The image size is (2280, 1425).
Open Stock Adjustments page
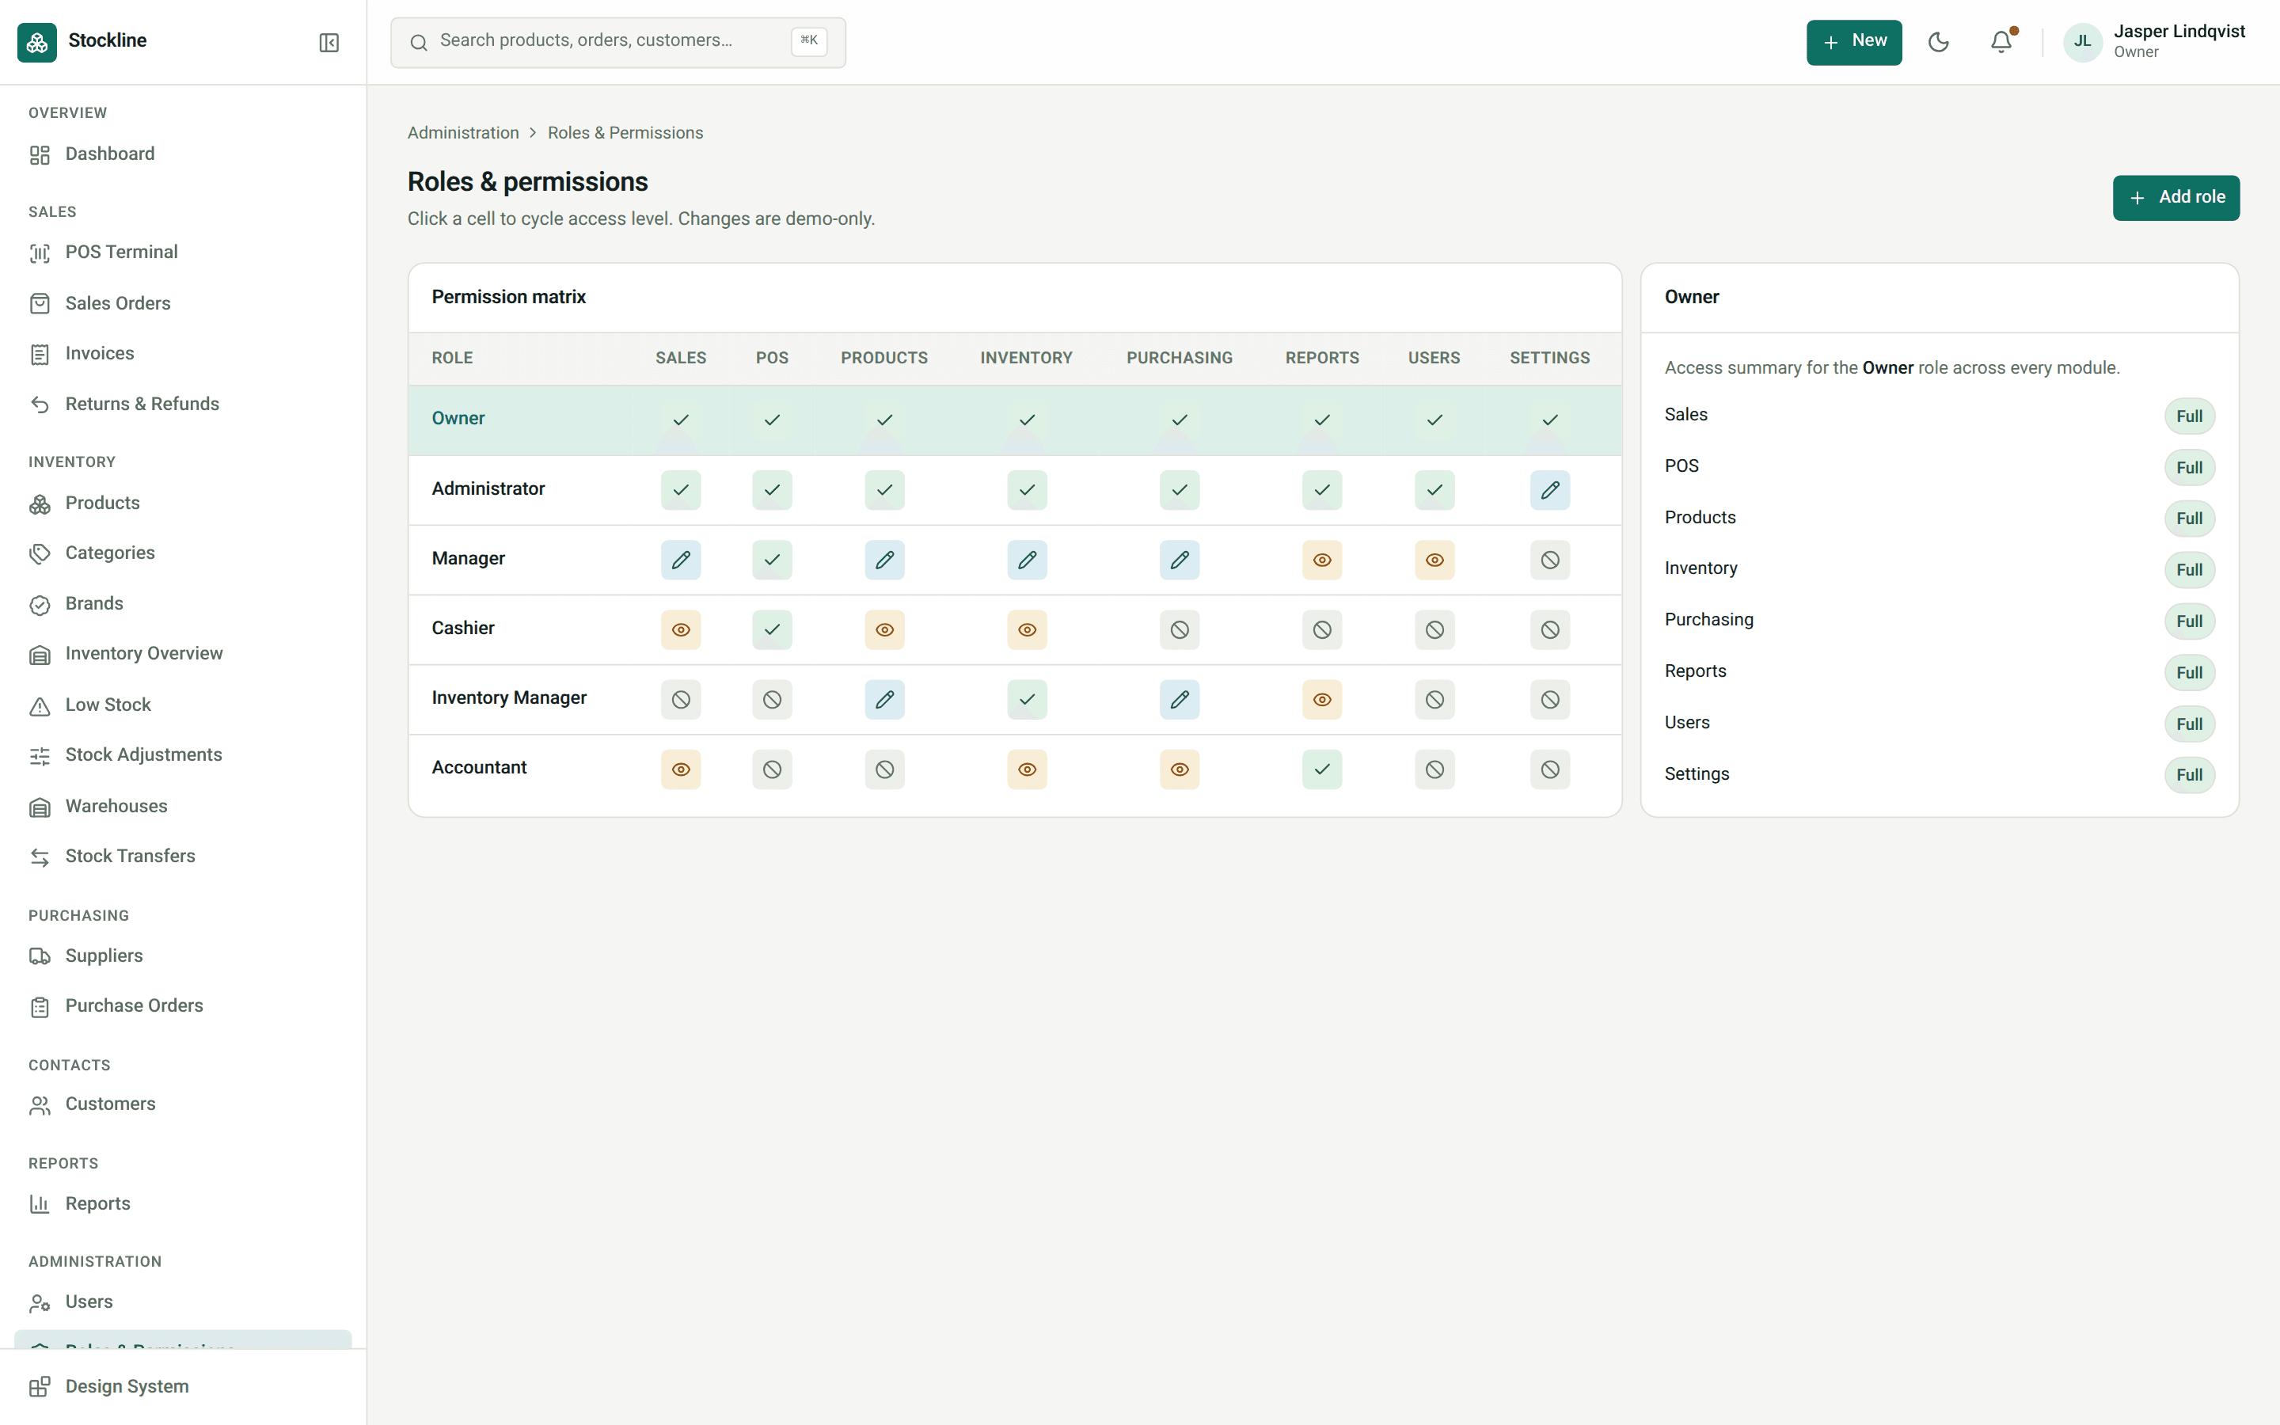coord(183,756)
